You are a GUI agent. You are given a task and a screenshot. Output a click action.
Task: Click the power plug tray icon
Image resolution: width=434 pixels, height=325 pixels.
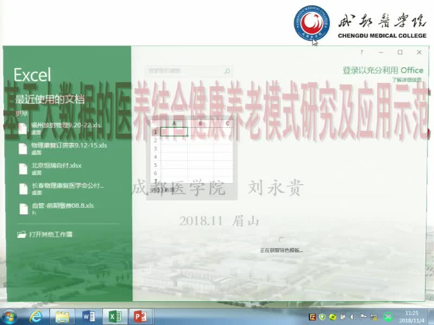point(343,317)
